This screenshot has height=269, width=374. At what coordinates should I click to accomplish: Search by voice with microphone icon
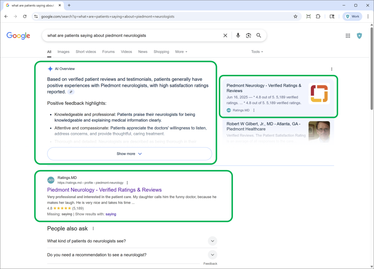(238, 35)
